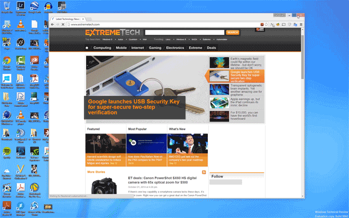Viewport: 349px width, 218px height.
Task: Open the Internet navigation menu
Action: coord(137,48)
